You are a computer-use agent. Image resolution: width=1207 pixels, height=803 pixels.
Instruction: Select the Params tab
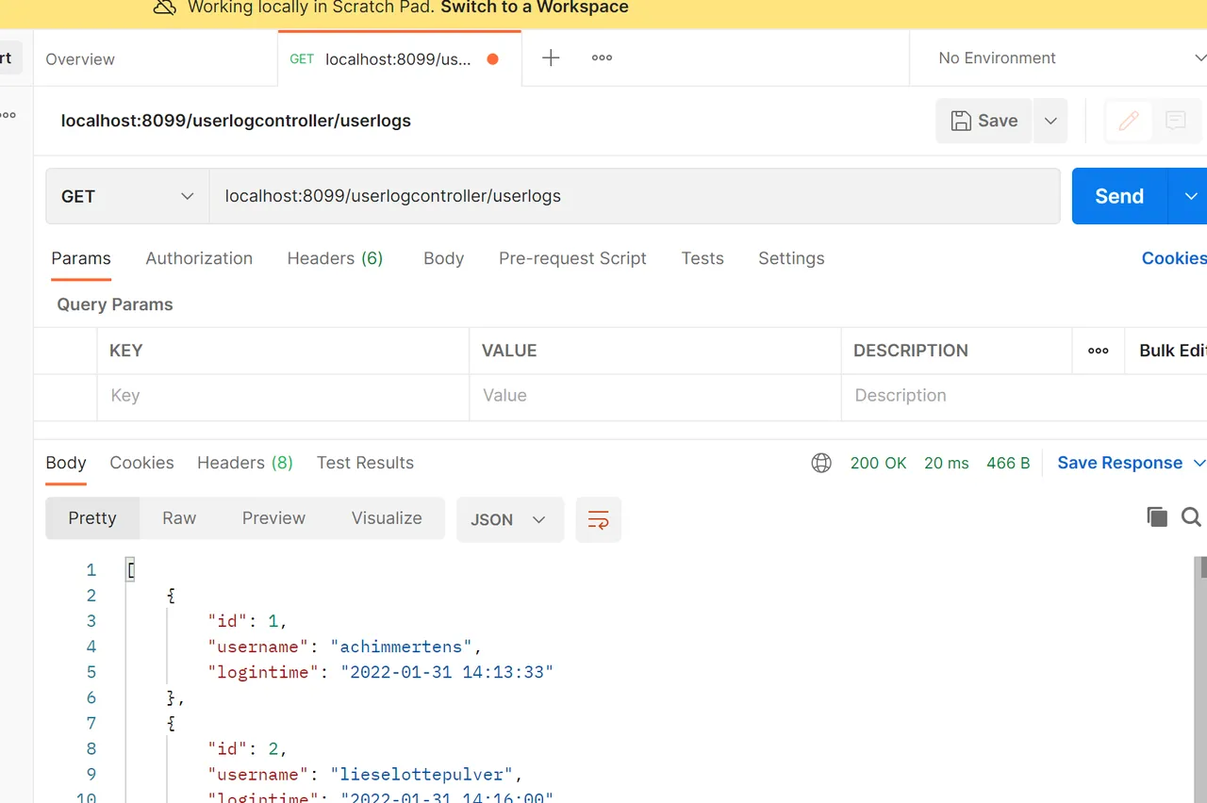(x=81, y=258)
